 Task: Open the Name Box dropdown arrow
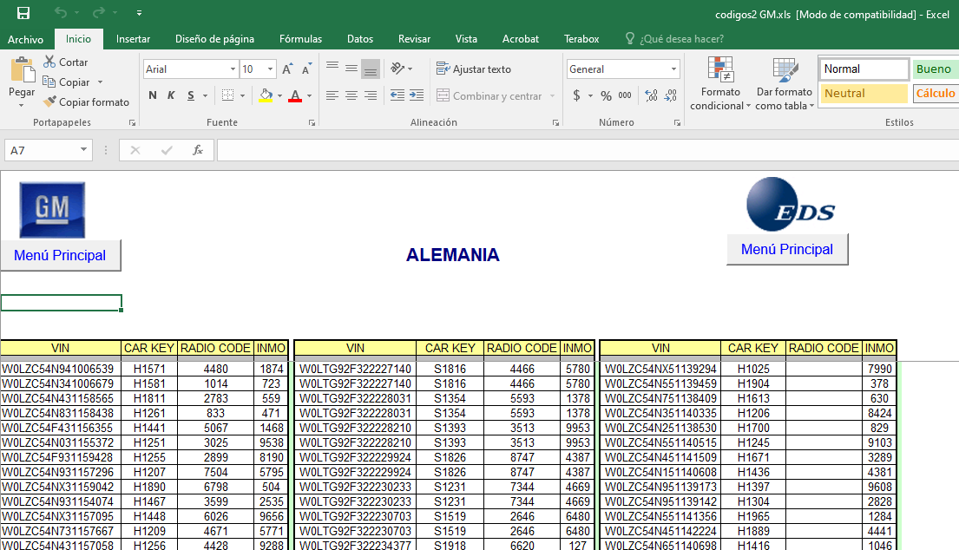coord(83,150)
